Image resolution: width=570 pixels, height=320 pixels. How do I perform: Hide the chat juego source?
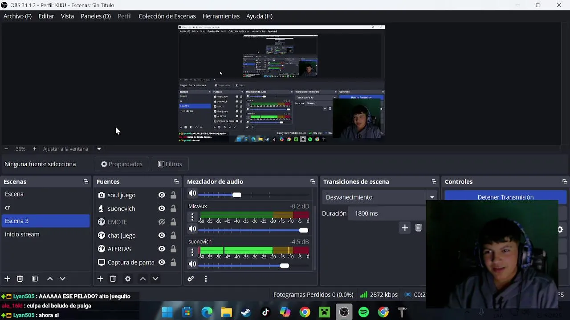coord(162,235)
